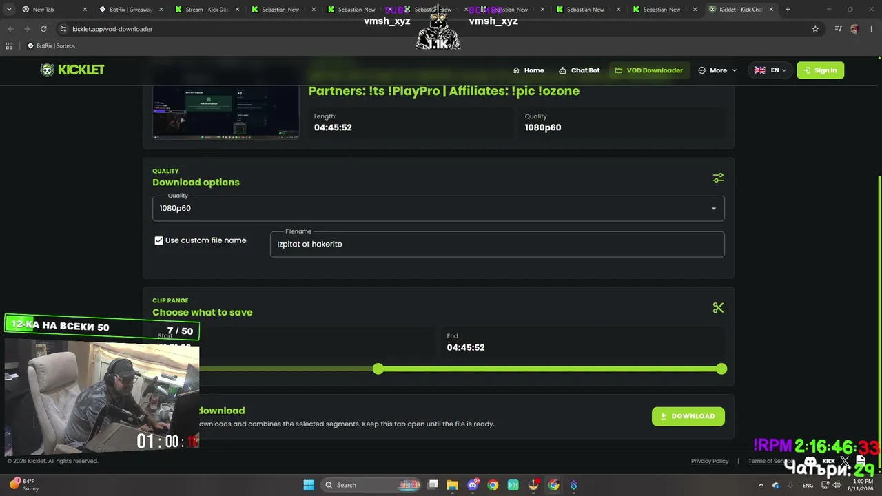Open the Windows Start menu
The image size is (882, 496).
[x=309, y=485]
